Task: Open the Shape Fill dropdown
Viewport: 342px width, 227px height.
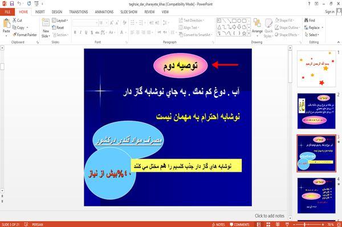Action: tap(284, 20)
